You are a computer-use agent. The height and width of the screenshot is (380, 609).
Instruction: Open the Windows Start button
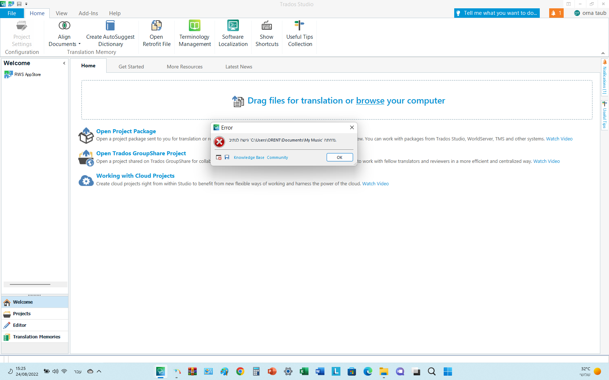click(448, 371)
